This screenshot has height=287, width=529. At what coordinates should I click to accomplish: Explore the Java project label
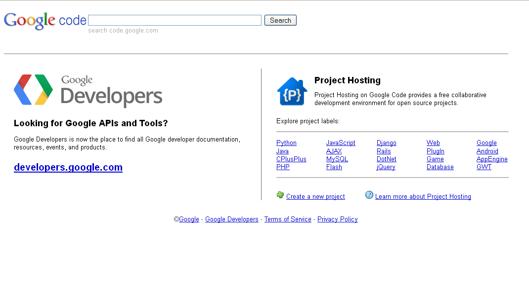[282, 151]
